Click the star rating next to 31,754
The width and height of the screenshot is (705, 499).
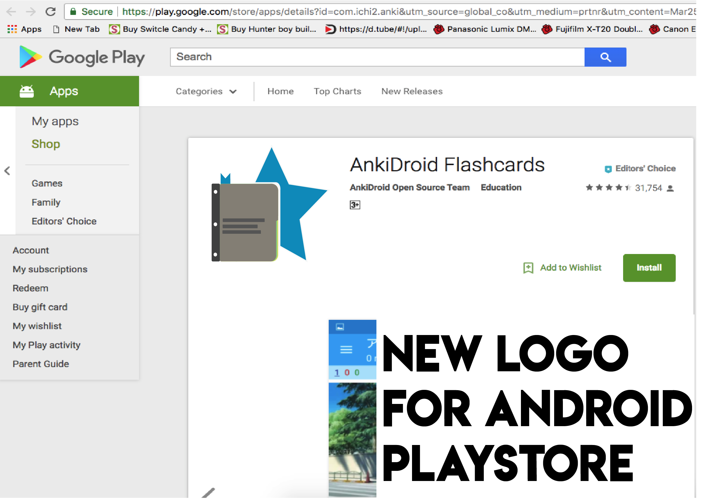pos(608,188)
